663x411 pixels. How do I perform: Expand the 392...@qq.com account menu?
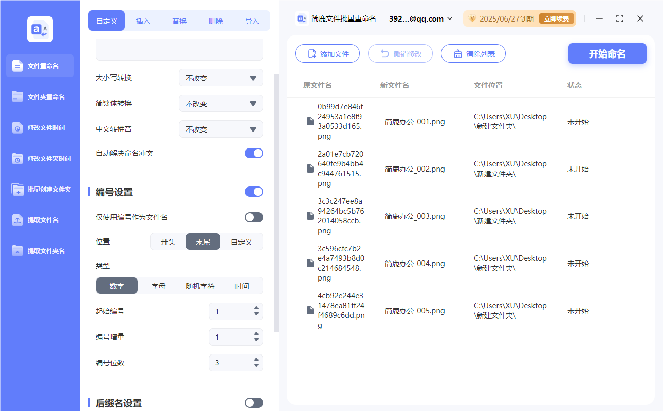tap(421, 18)
